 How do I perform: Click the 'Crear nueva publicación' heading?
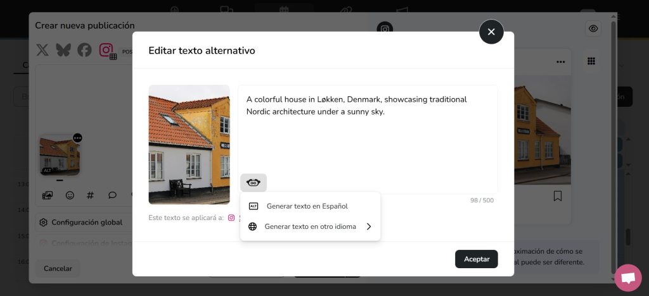click(x=85, y=25)
